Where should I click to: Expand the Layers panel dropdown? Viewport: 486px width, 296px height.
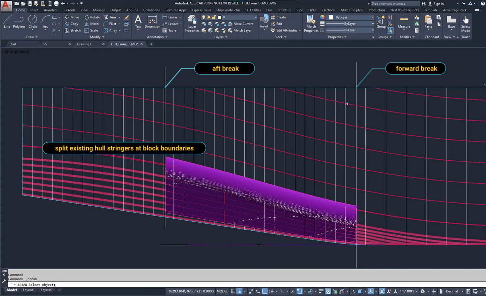pyautogui.click(x=221, y=37)
